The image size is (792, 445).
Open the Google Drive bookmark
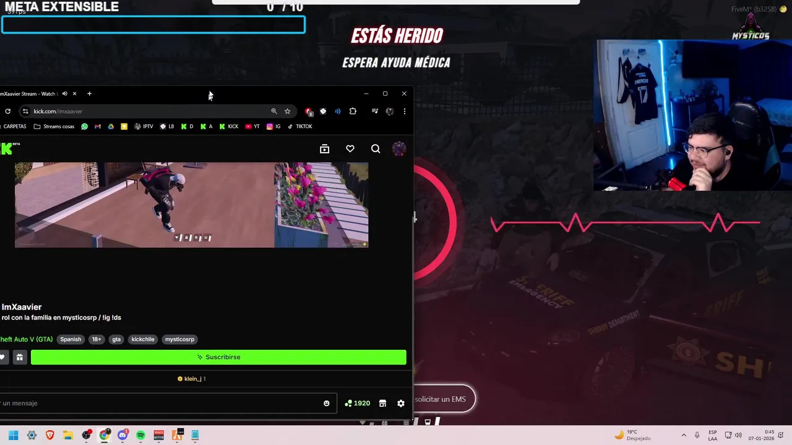click(111, 127)
